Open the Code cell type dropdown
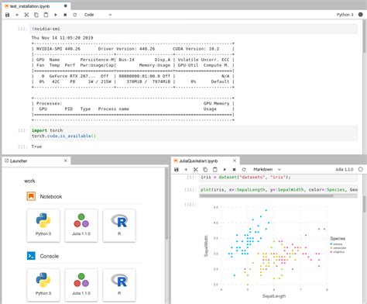Viewport: 367px width, 304px height. click(98, 15)
